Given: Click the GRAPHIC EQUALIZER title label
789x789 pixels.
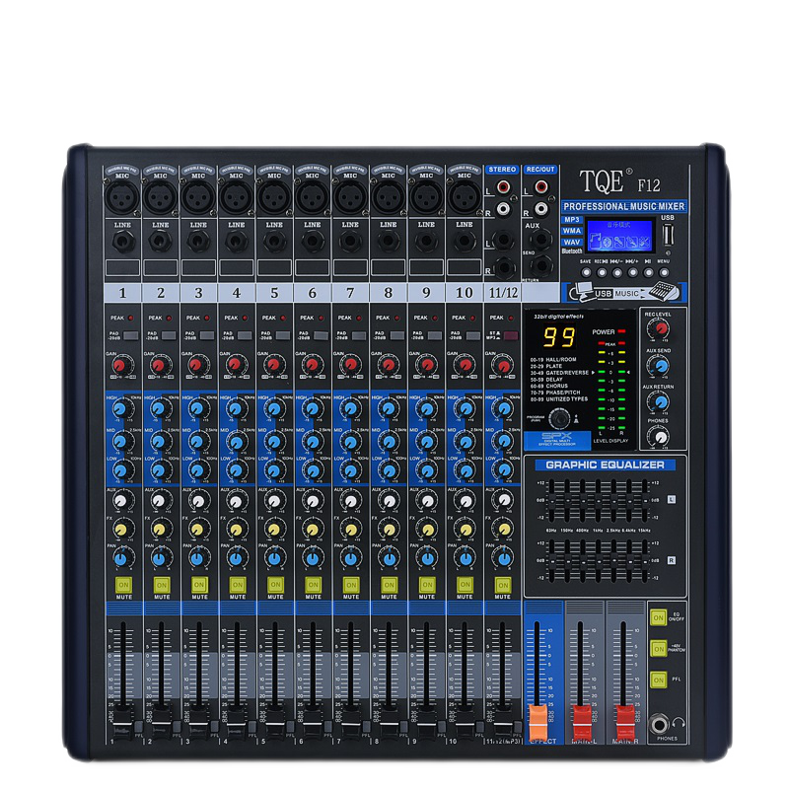Looking at the screenshot, I should coord(605,465).
